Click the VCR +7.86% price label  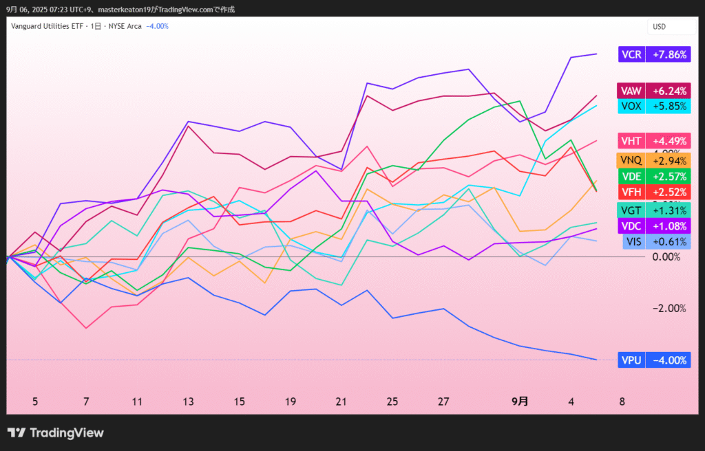[654, 54]
